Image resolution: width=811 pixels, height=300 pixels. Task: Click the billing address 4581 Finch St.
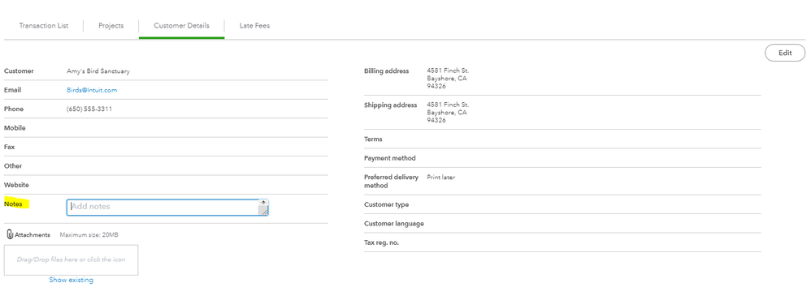pyautogui.click(x=448, y=71)
